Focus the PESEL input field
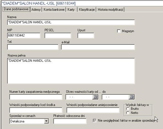This screenshot has width=163, height=129. pos(58,35)
